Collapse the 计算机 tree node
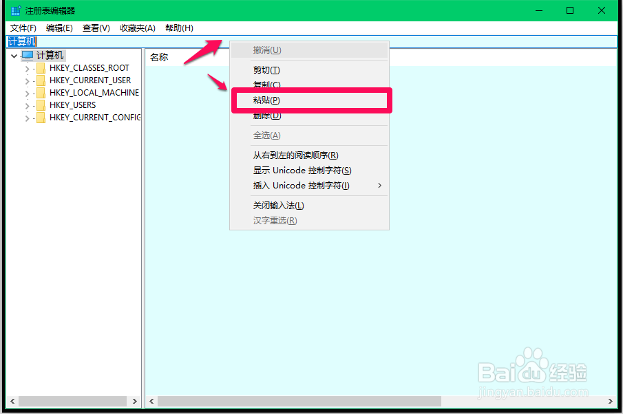This screenshot has height=414, width=623. tap(14, 54)
